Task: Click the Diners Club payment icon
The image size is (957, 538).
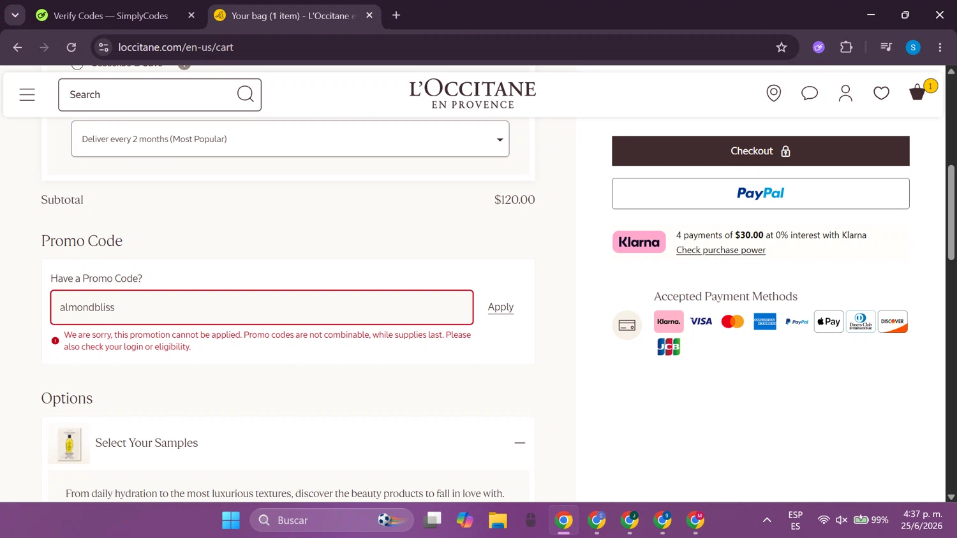Action: click(861, 321)
